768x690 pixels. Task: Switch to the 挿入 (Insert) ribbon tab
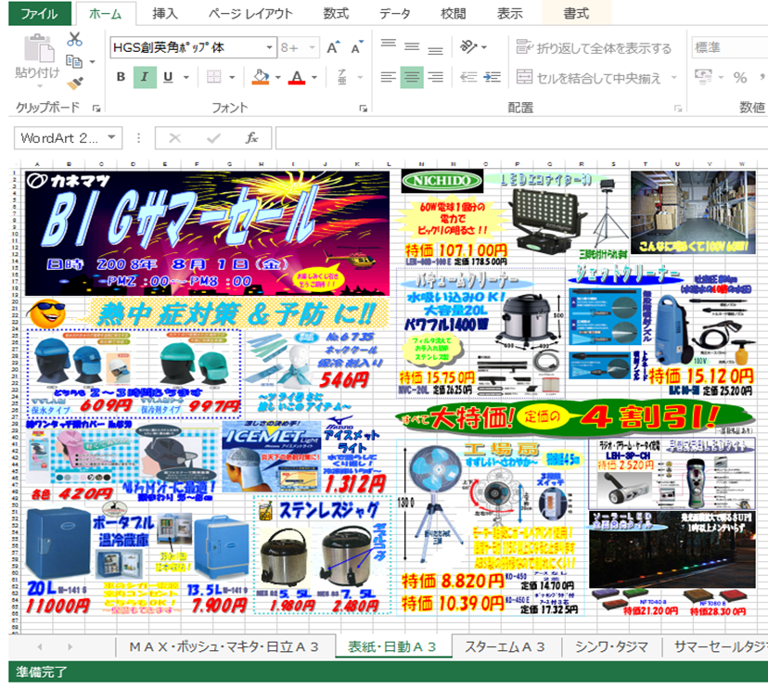(164, 13)
